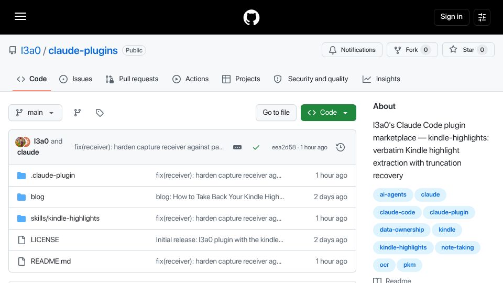Click the claude-plugin topic tag
Screen dimensions: 503x283
[449, 212]
